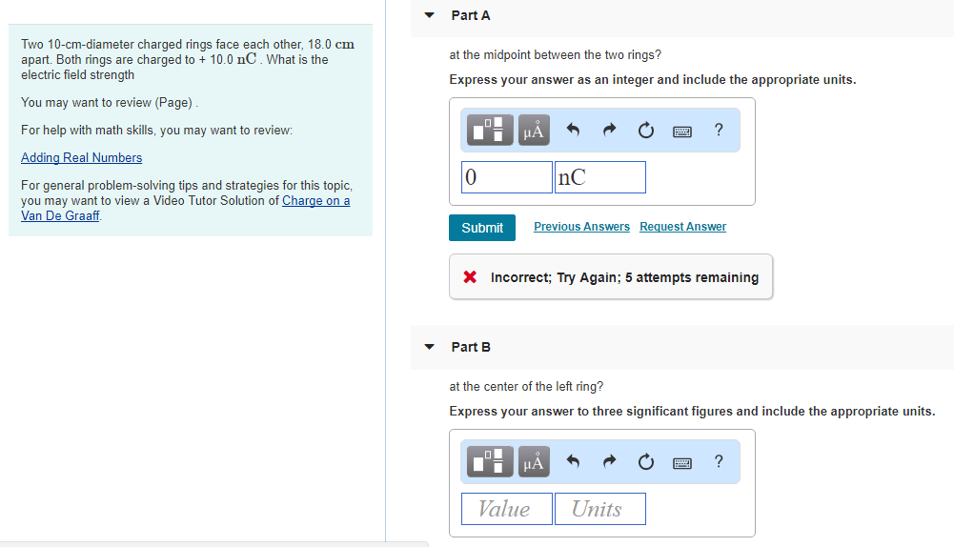Open keyboard shortcuts in Part B
This screenshot has height=547, width=954.
[x=681, y=463]
